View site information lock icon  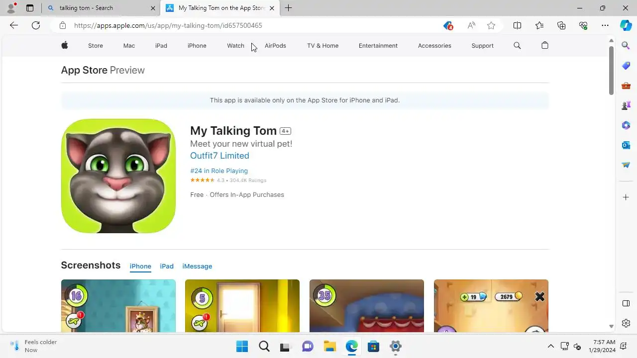point(63,25)
